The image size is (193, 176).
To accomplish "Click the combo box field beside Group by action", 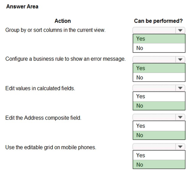I will coord(159,30).
